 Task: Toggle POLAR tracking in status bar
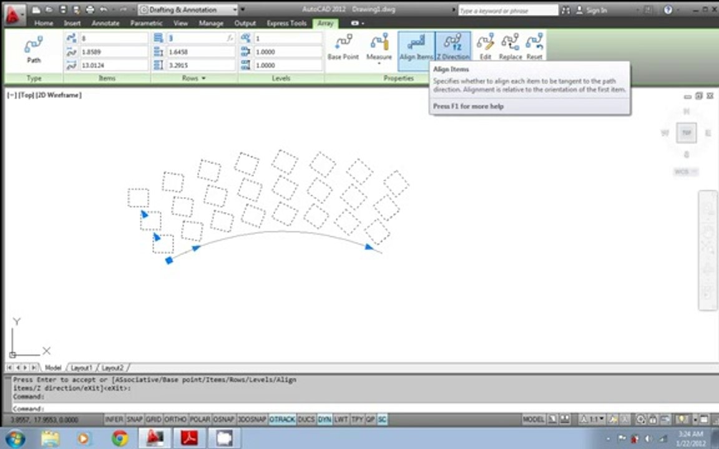click(200, 419)
